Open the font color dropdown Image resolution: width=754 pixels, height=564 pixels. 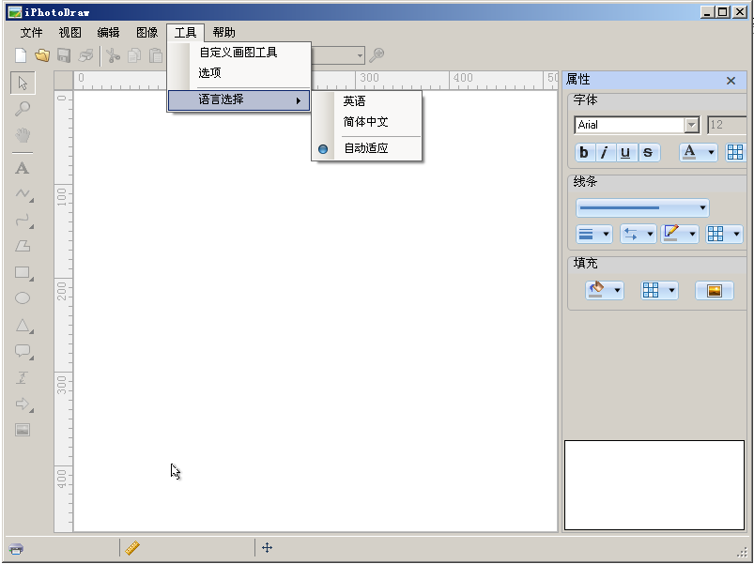point(699,153)
